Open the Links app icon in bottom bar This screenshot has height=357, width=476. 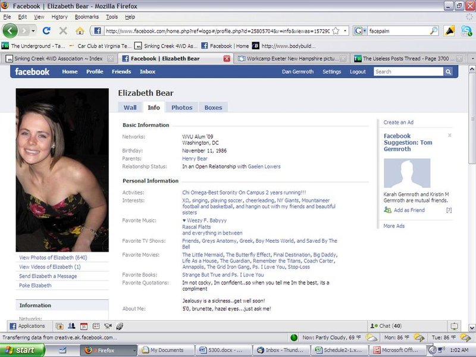tap(120, 326)
